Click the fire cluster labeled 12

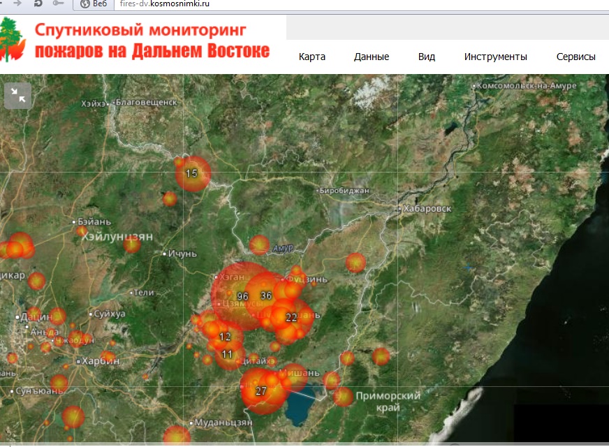(225, 337)
